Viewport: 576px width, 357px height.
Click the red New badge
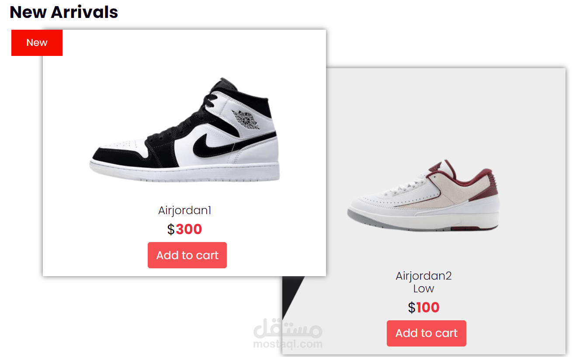coord(37,43)
